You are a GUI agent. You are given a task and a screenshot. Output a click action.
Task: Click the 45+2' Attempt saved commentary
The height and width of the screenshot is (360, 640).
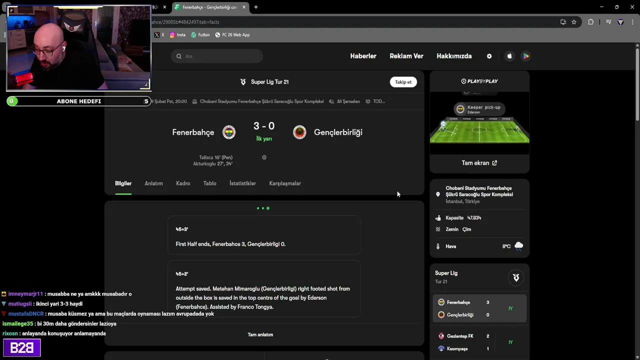264,289
